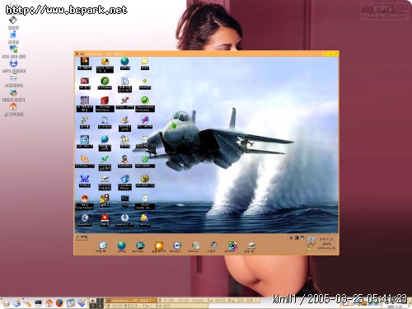Launch the MP3 player icon on left desktop
412x309 pixels.
(13, 63)
